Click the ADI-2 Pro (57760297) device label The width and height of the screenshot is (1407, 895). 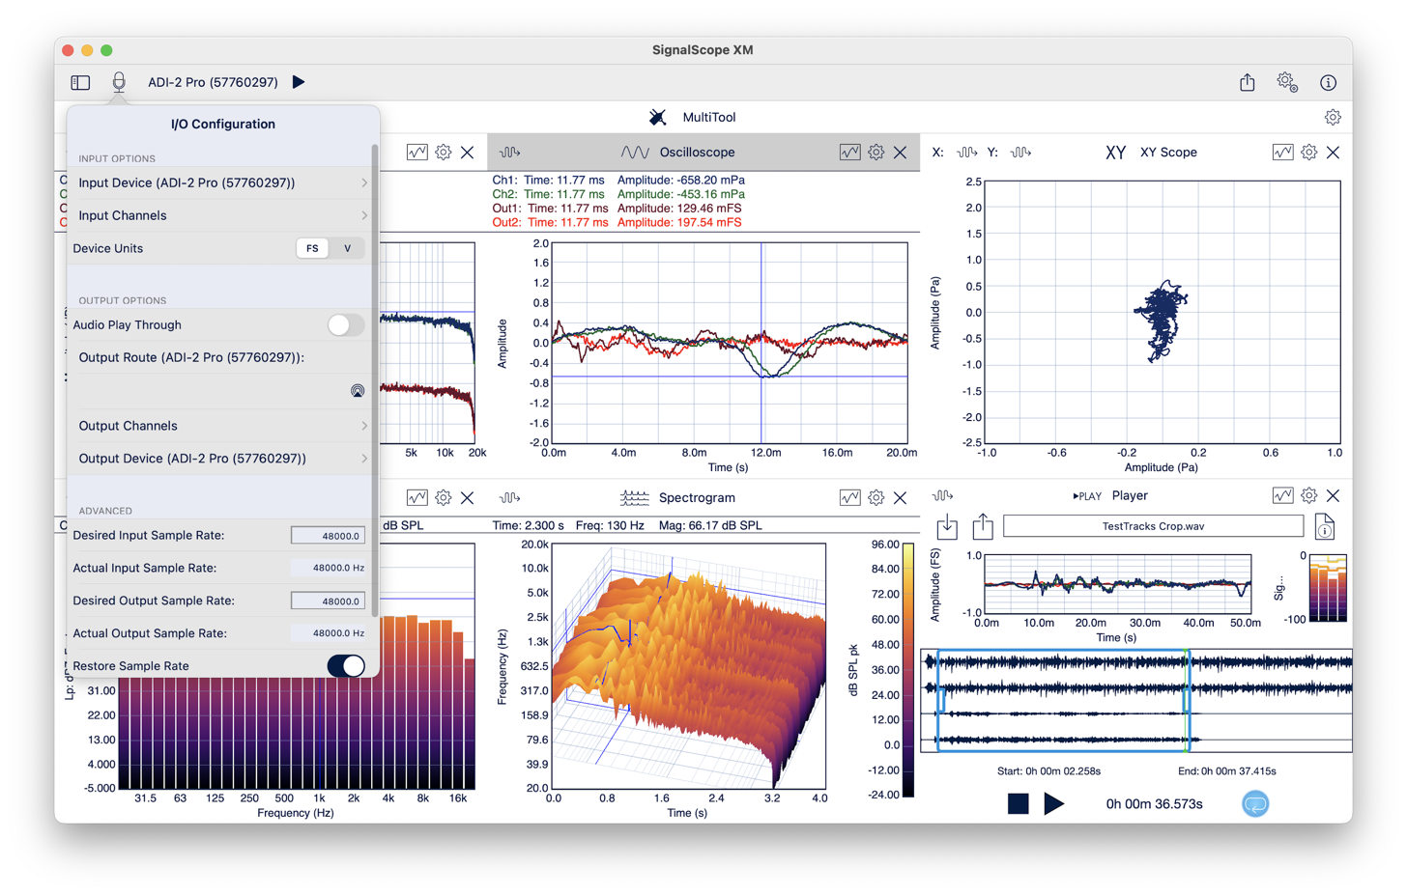click(x=213, y=82)
